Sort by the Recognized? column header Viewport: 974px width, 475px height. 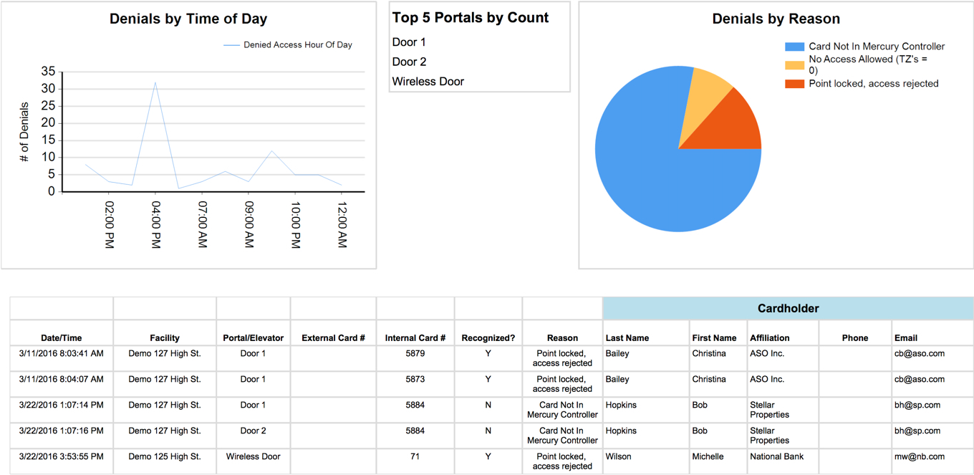coord(488,338)
